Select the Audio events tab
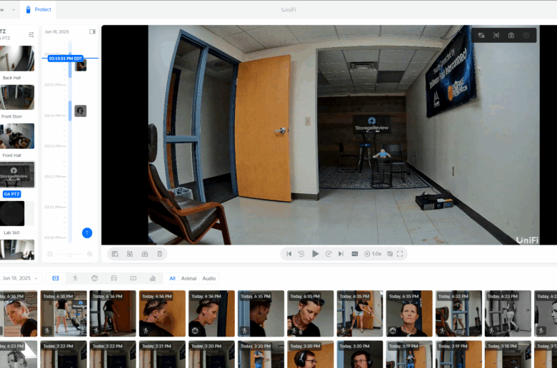 click(x=209, y=279)
